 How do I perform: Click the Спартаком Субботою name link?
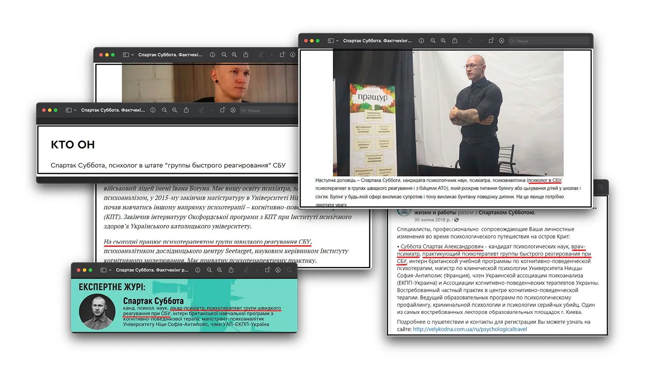(507, 213)
